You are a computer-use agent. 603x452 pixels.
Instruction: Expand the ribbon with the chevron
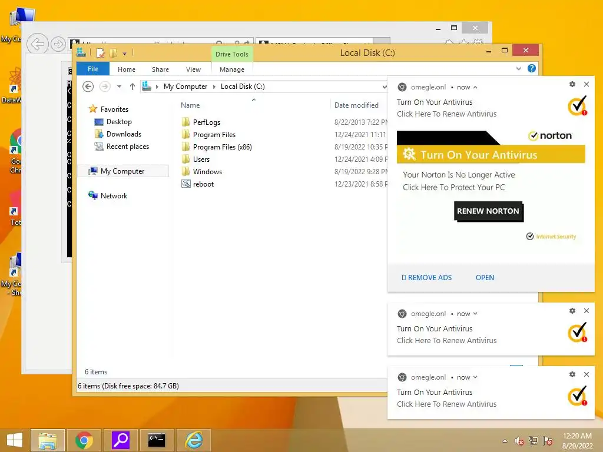pyautogui.click(x=519, y=69)
